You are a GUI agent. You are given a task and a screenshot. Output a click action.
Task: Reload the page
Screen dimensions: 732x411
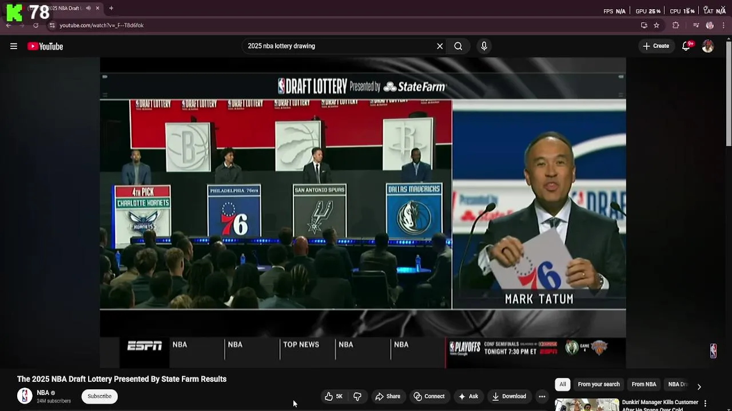pyautogui.click(x=35, y=25)
